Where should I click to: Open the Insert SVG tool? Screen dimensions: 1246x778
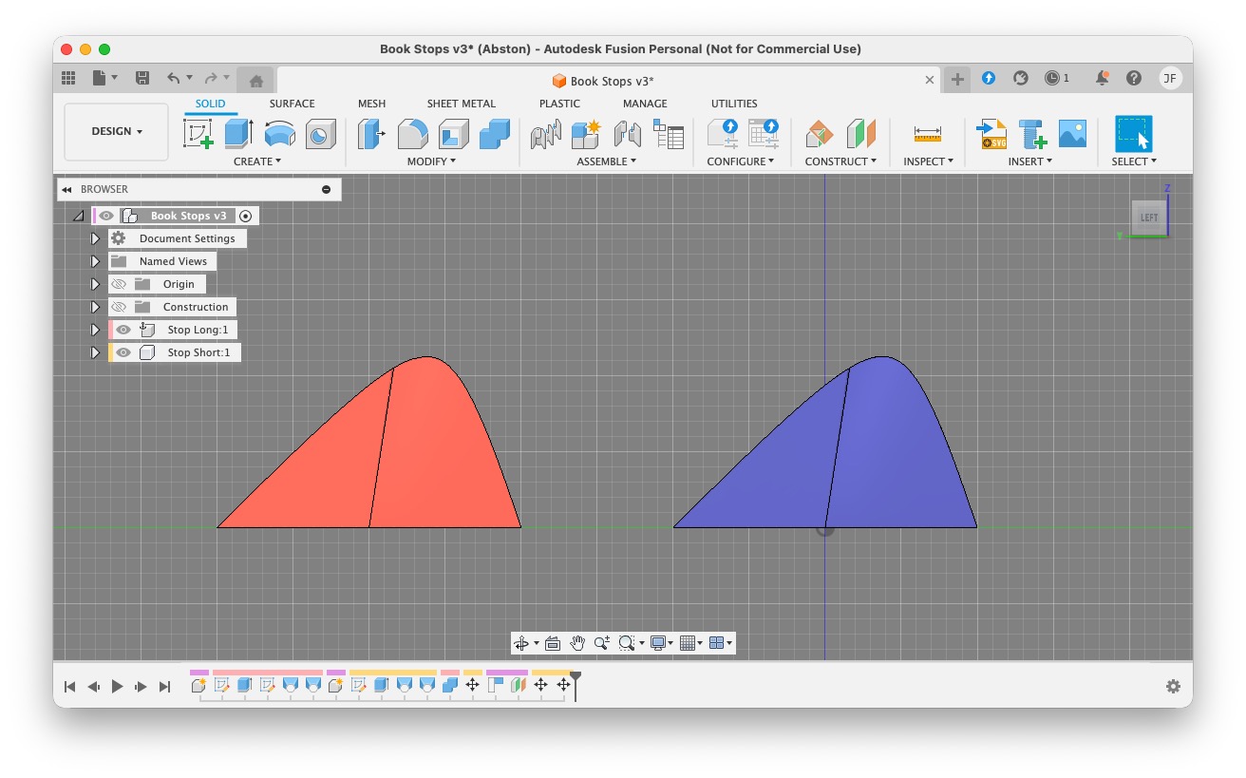point(991,134)
